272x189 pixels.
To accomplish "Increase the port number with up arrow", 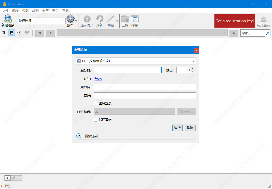I will click(x=193, y=69).
